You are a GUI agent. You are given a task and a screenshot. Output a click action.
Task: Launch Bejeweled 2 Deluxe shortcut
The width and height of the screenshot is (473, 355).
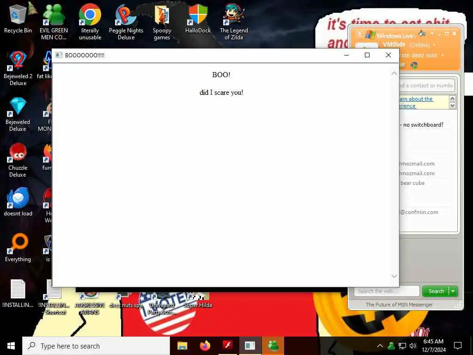[x=18, y=68]
